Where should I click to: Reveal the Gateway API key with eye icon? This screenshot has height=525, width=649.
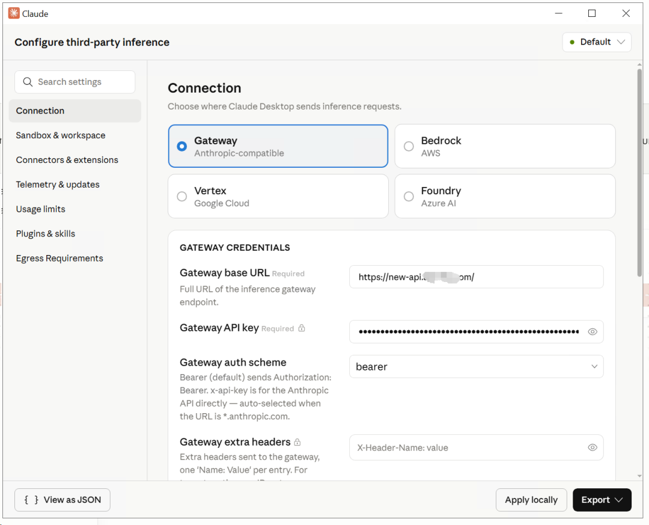(x=593, y=332)
